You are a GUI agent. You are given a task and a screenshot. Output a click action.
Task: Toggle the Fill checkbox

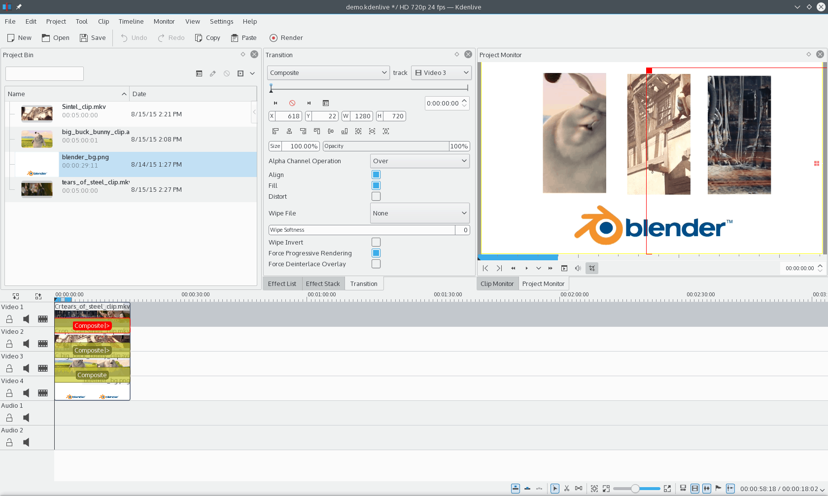[376, 185]
